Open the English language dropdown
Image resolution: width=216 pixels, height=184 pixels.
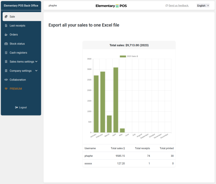coord(203,6)
